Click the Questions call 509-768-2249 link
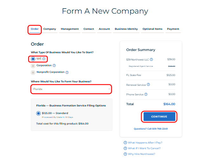216x159 pixels. [x=151, y=129]
